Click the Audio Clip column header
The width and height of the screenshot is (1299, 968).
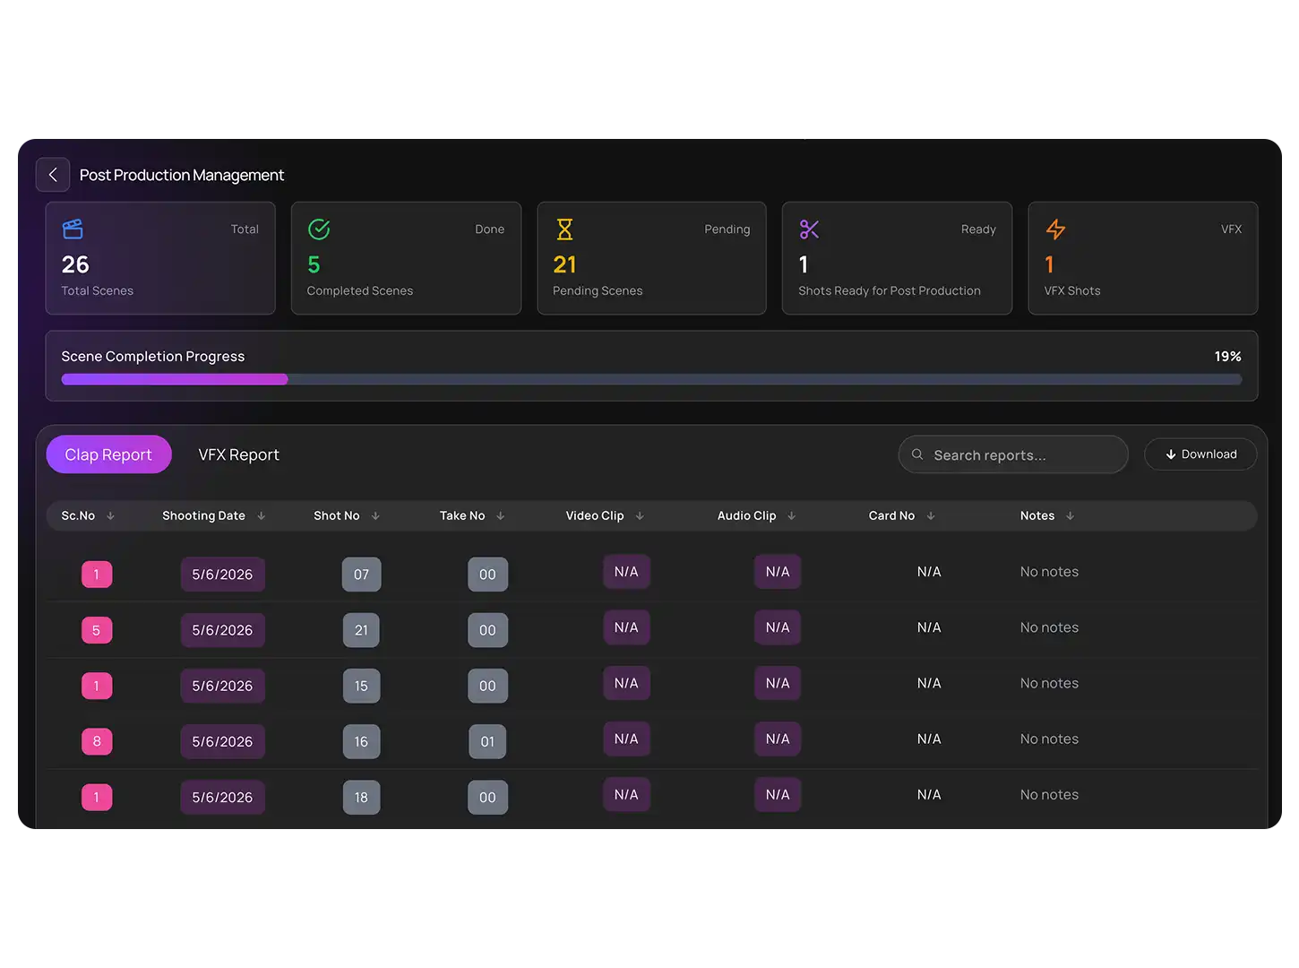click(x=746, y=515)
